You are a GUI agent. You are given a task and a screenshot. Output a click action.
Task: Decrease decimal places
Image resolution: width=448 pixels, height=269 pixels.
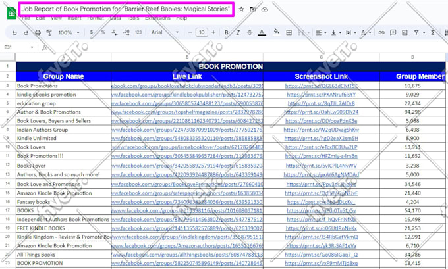coord(115,32)
